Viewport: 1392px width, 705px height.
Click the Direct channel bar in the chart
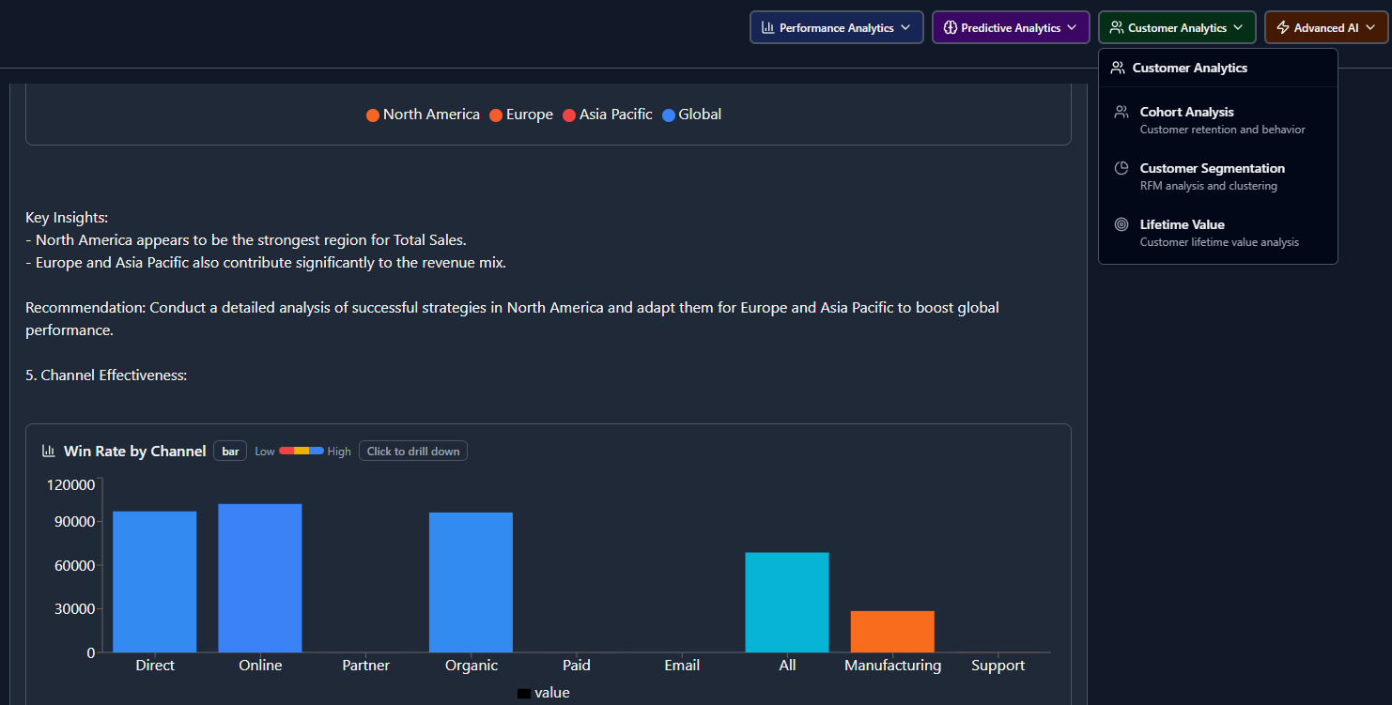pos(154,580)
